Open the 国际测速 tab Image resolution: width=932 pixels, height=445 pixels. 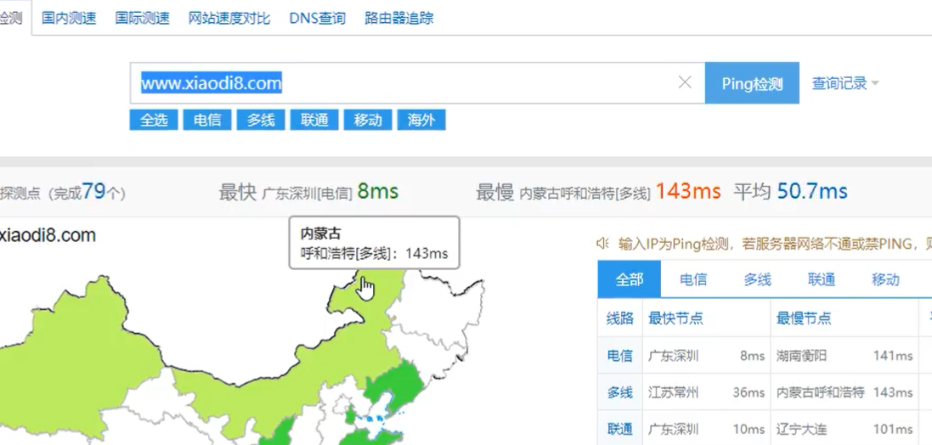[x=143, y=18]
